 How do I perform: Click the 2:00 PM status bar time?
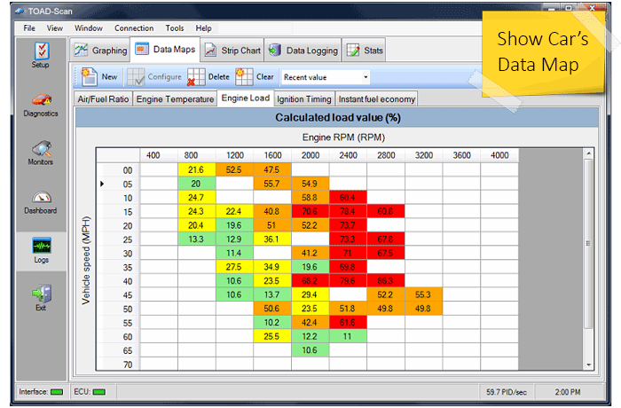tap(568, 392)
